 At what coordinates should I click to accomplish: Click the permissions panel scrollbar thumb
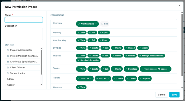pyautogui.click(x=182, y=45)
